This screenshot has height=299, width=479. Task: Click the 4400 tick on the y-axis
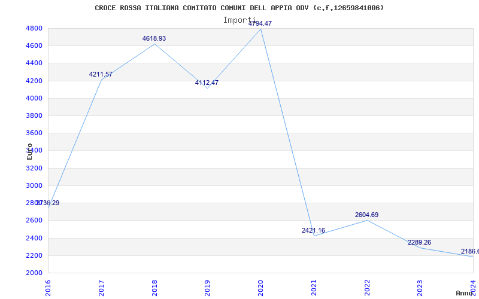(x=34, y=63)
